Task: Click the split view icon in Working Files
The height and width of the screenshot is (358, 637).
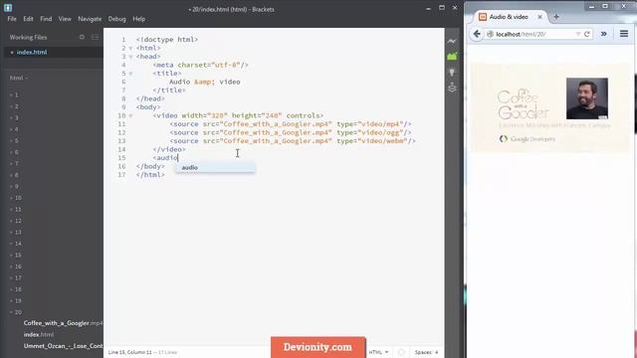Action: click(96, 37)
